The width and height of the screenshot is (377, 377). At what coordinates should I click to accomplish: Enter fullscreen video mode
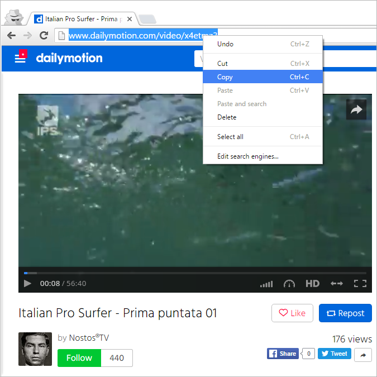pyautogui.click(x=360, y=284)
